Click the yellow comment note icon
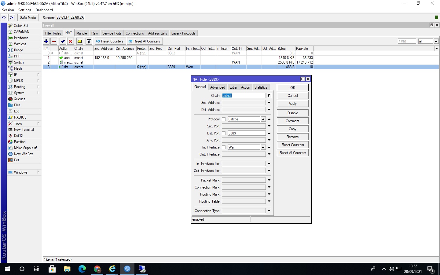The height and width of the screenshot is (275, 440). click(x=80, y=41)
